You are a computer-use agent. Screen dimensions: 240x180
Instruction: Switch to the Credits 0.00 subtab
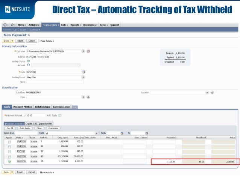(31, 124)
